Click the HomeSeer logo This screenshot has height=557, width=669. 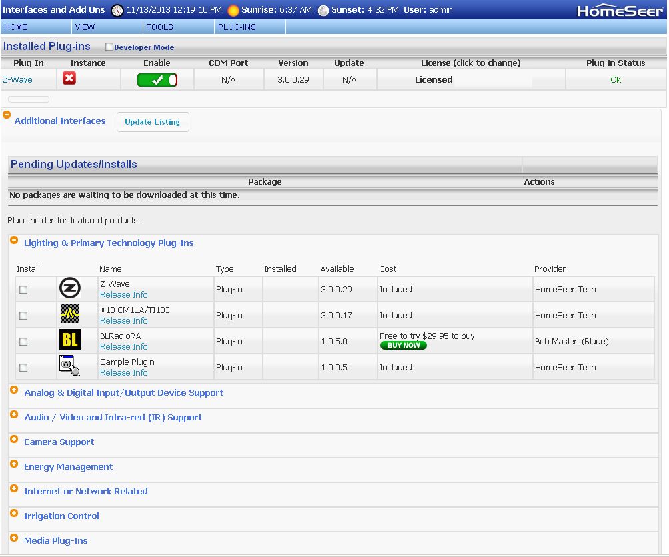coord(620,11)
